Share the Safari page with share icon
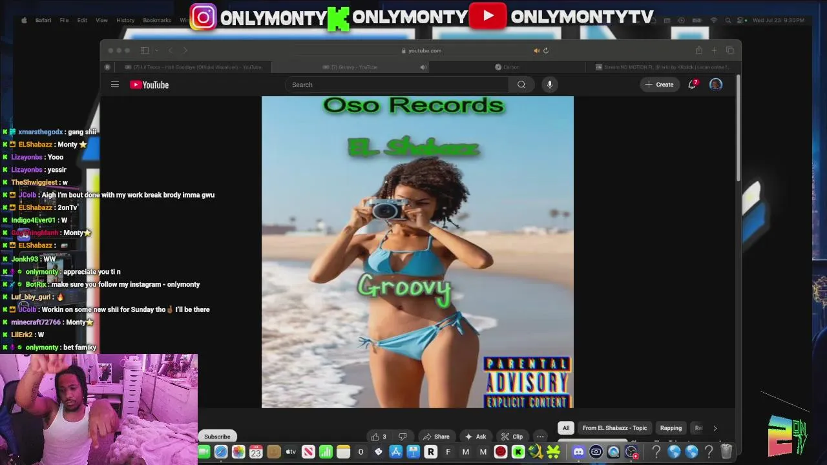The width and height of the screenshot is (827, 465). point(698,50)
